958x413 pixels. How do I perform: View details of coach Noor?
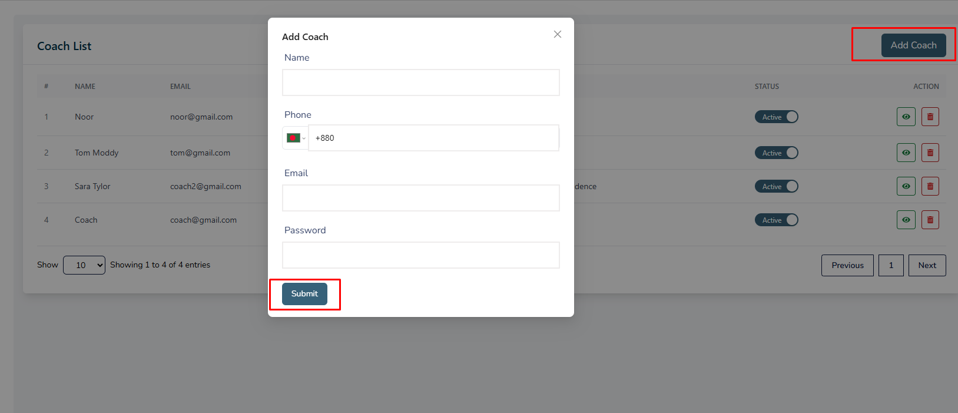pos(906,117)
